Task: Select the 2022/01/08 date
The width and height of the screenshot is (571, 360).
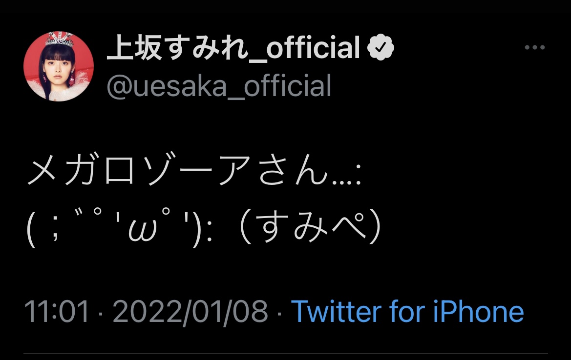Action: 190,312
